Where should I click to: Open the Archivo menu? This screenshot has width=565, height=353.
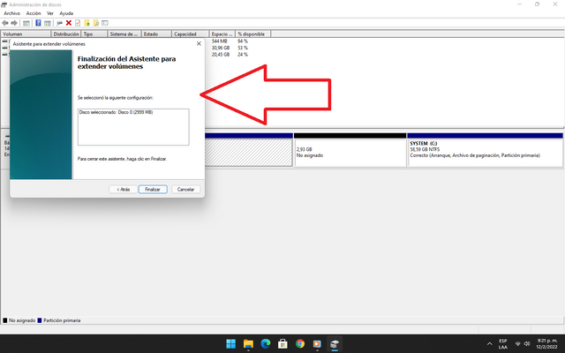coord(11,13)
